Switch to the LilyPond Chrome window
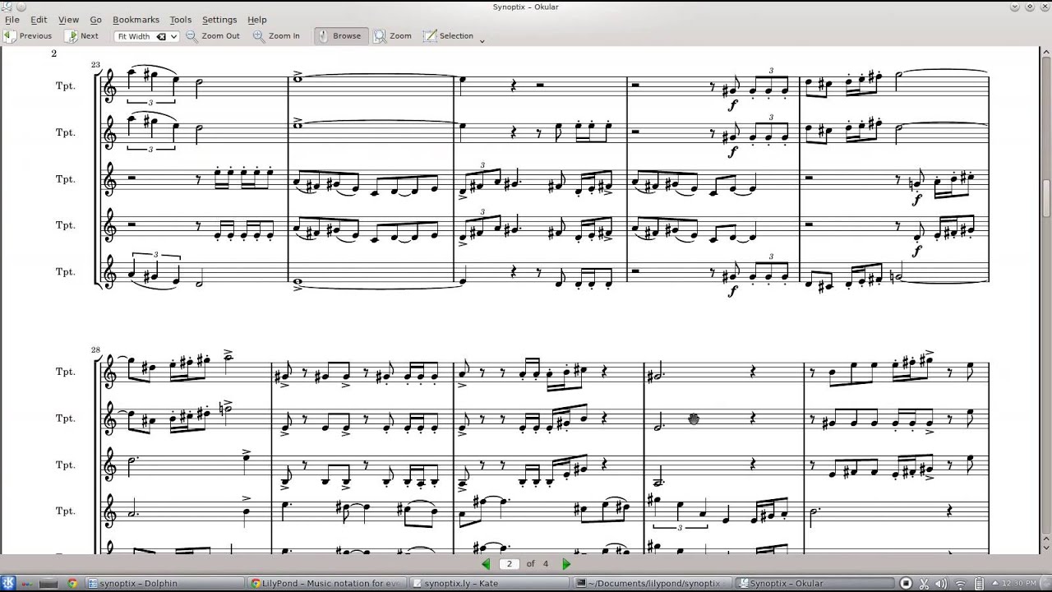This screenshot has width=1052, height=592. point(326,583)
